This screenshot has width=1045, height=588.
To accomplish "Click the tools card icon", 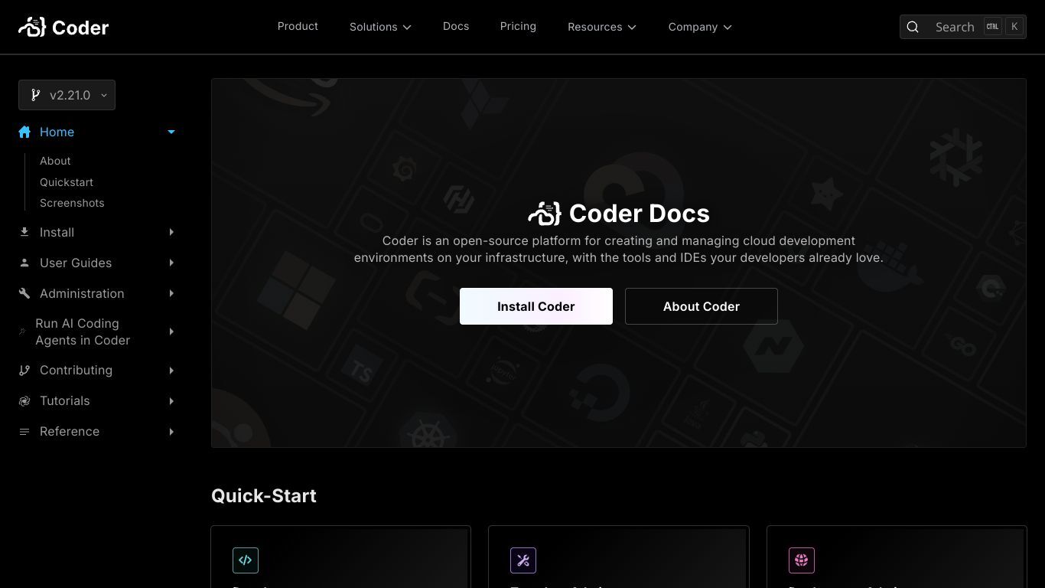I will click(x=523, y=560).
